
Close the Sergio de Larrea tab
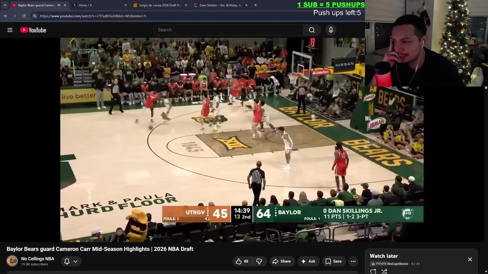point(186,5)
